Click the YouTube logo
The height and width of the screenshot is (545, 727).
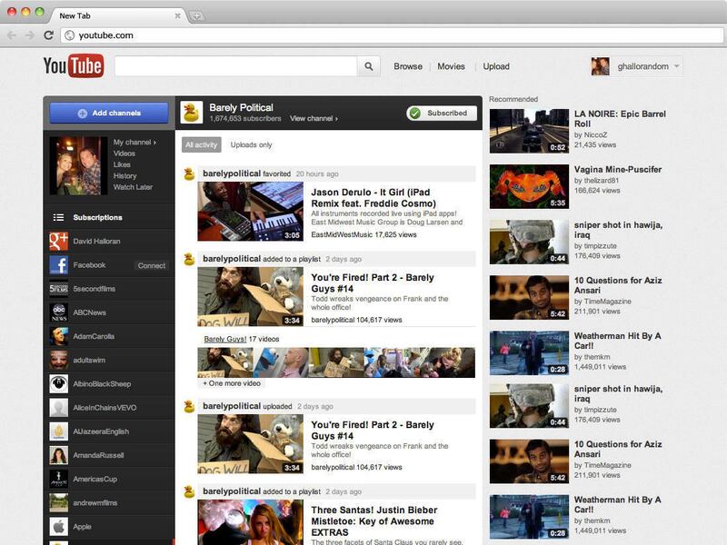pyautogui.click(x=74, y=66)
